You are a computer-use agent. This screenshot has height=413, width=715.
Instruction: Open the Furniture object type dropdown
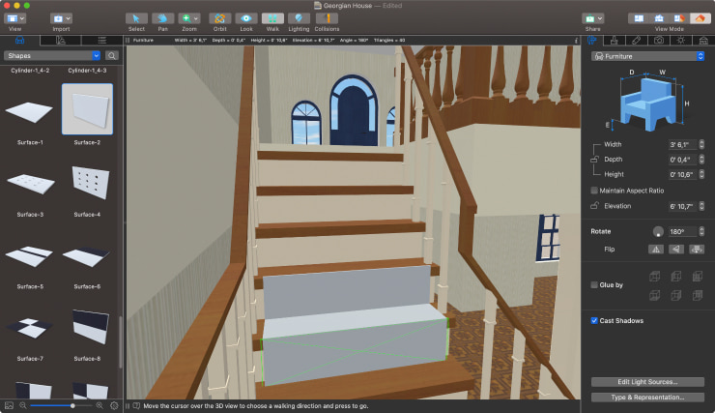click(648, 56)
